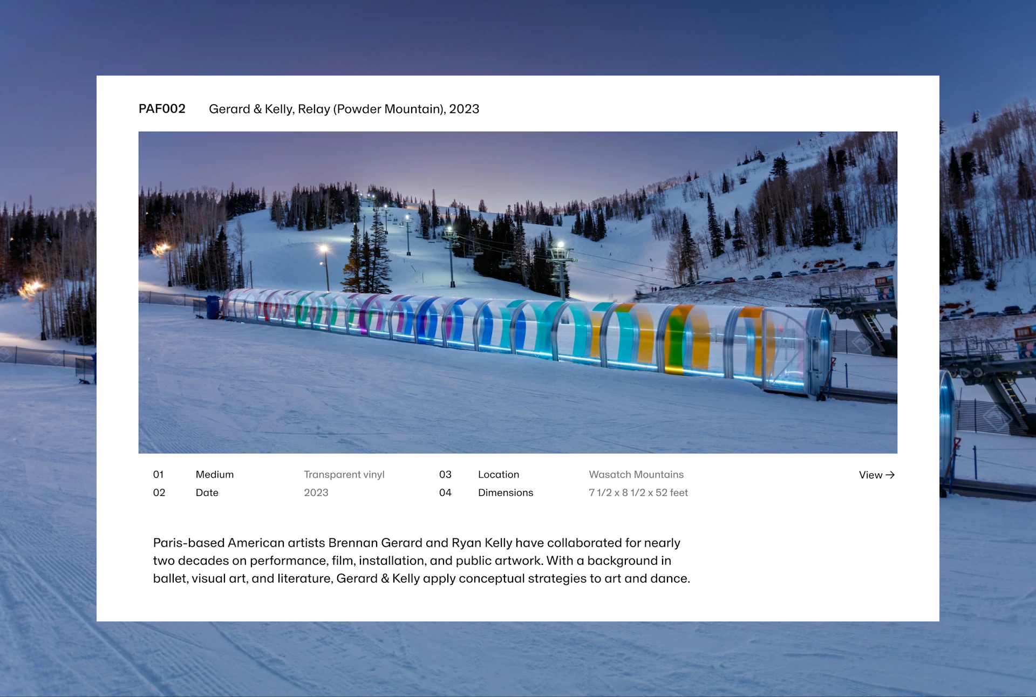Click the Medium label
1036x697 pixels.
214,474
